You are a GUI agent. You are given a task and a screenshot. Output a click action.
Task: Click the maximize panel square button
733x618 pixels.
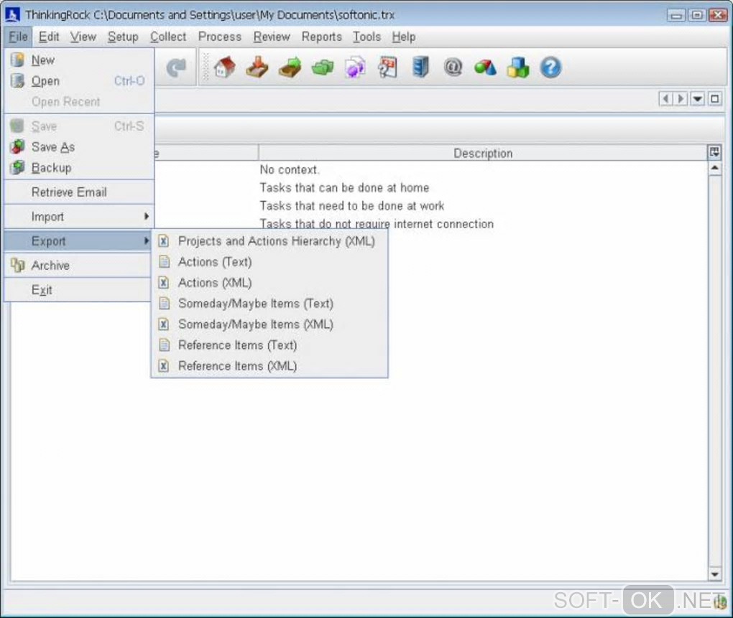[x=715, y=98]
